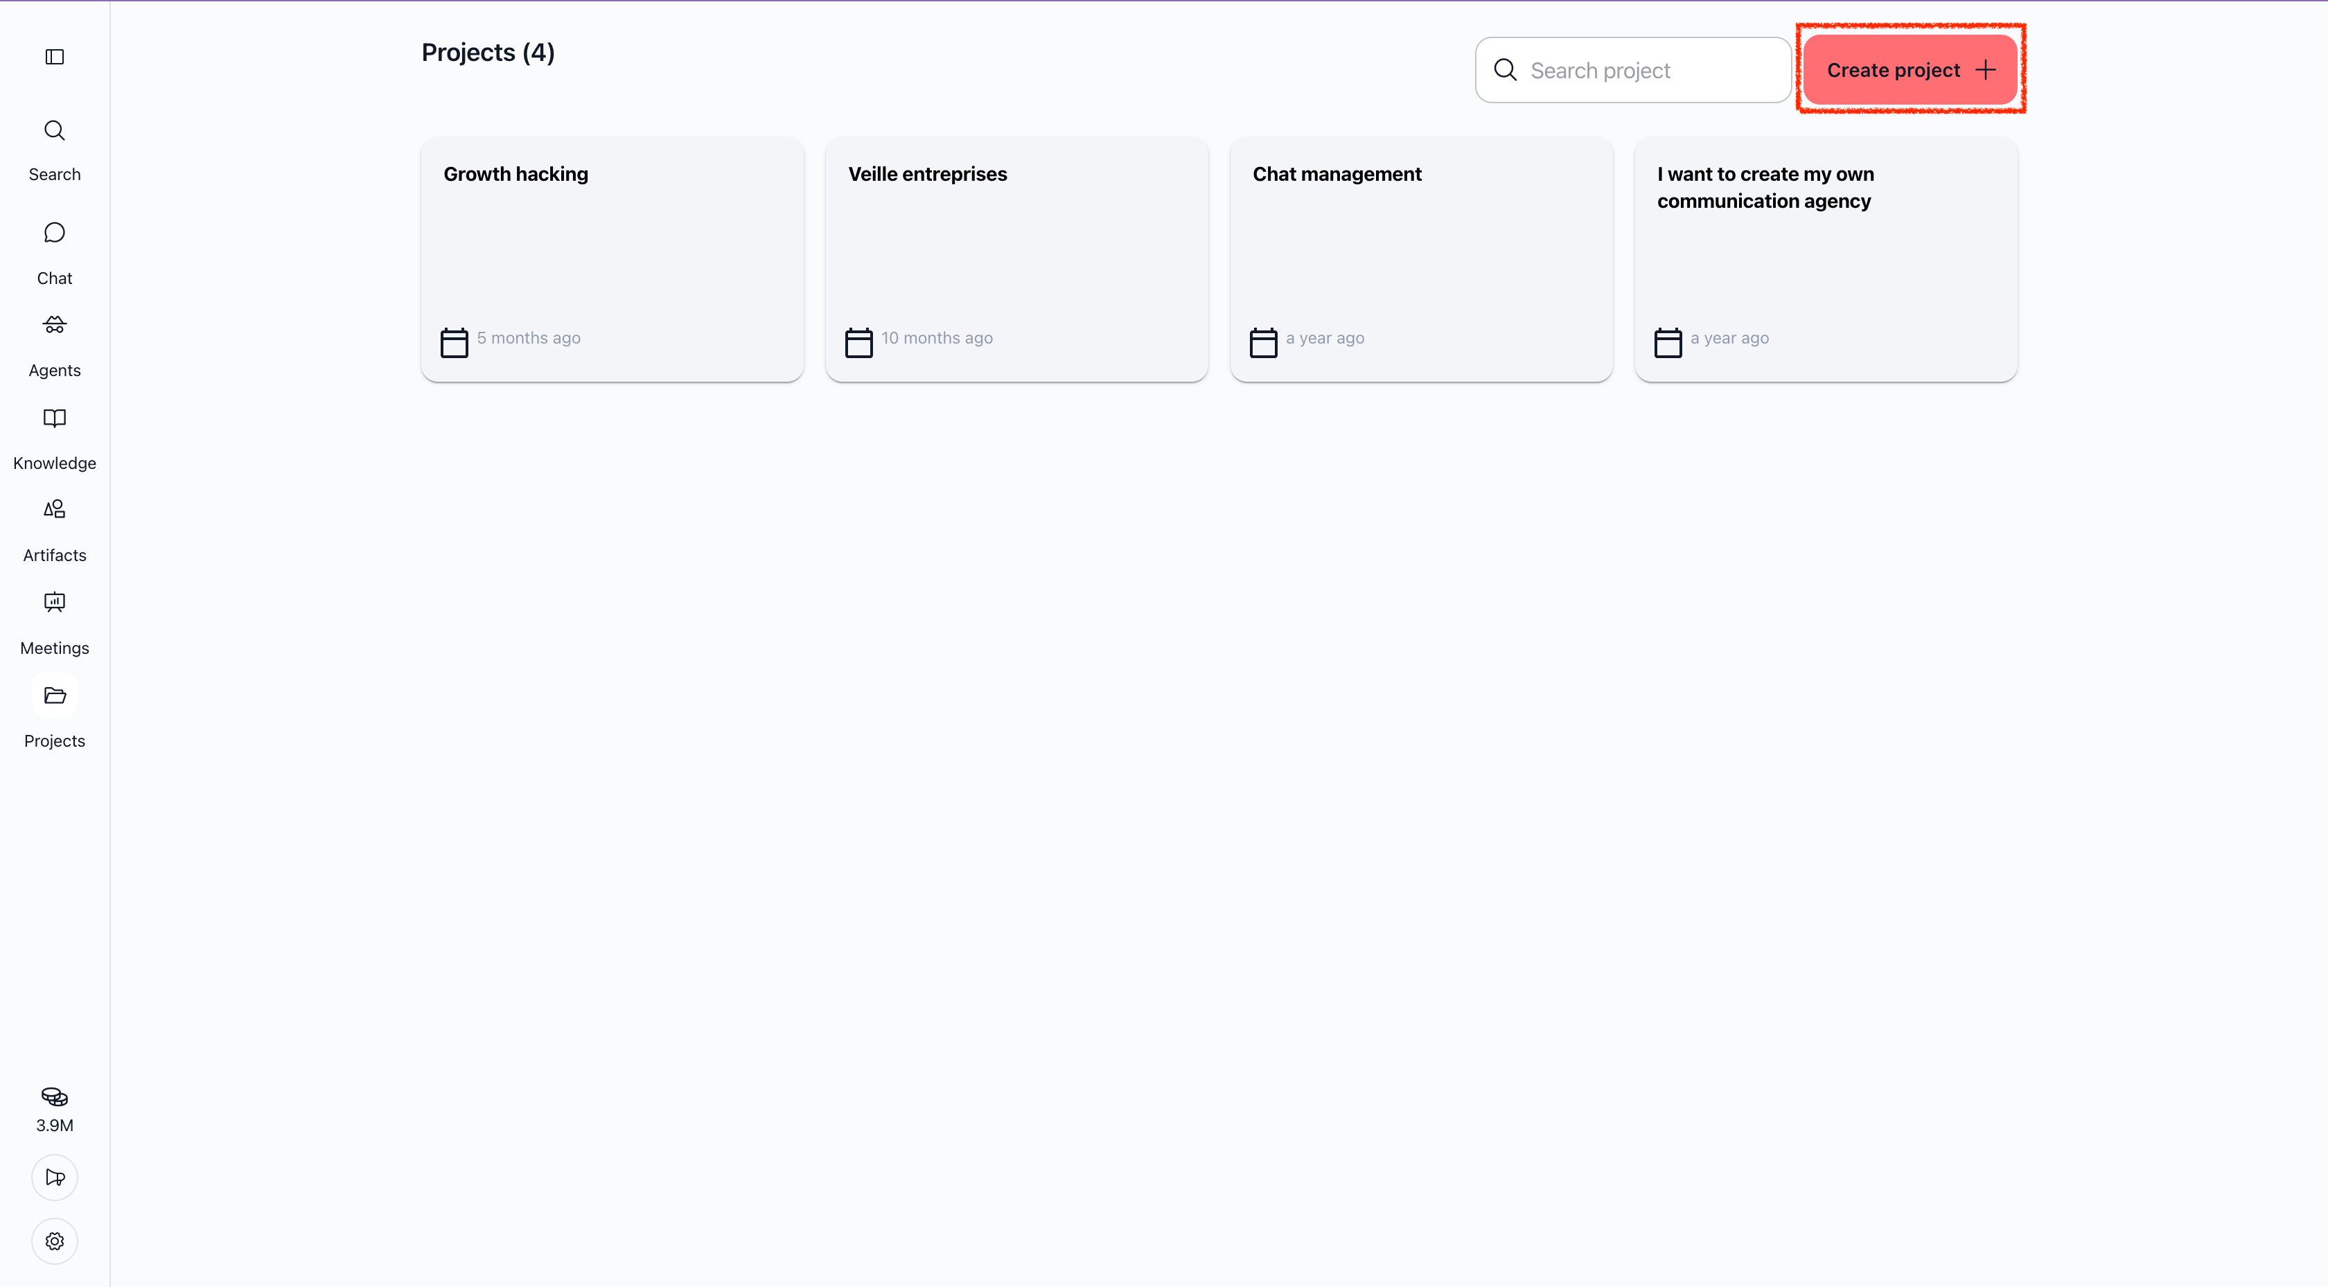The height and width of the screenshot is (1287, 2328).
Task: Click the Agents label in sidebar
Action: click(x=54, y=371)
